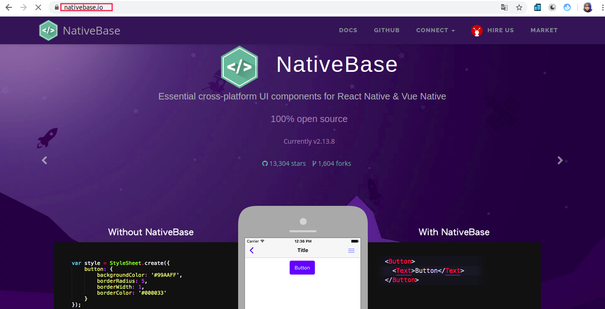
Task: Open the GITHUB navigation link
Action: 387,30
